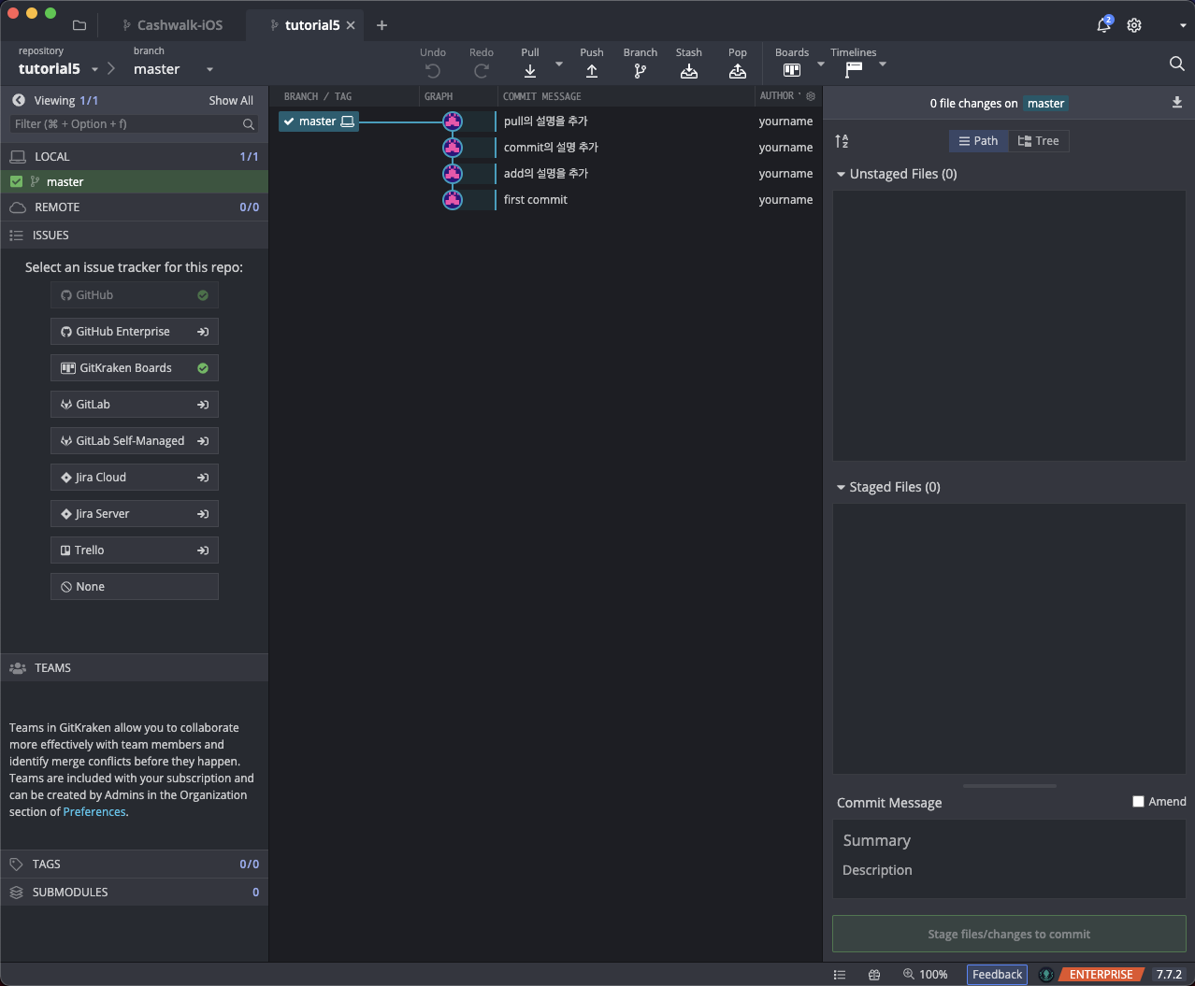Click the Pop stash icon
This screenshot has width=1195, height=986.
tap(738, 71)
